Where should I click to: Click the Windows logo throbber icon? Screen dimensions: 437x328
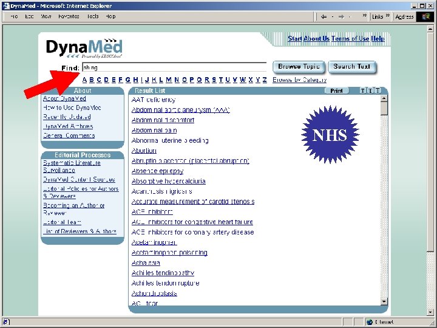[x=425, y=16]
